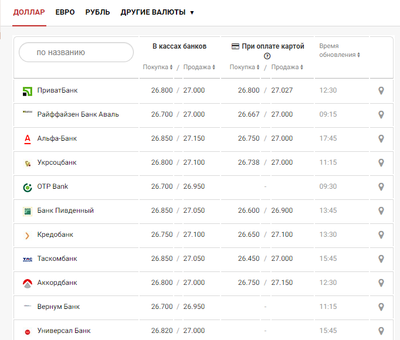Click the location marker for Кредобанк
This screenshot has width=400, height=340.
pyautogui.click(x=381, y=235)
